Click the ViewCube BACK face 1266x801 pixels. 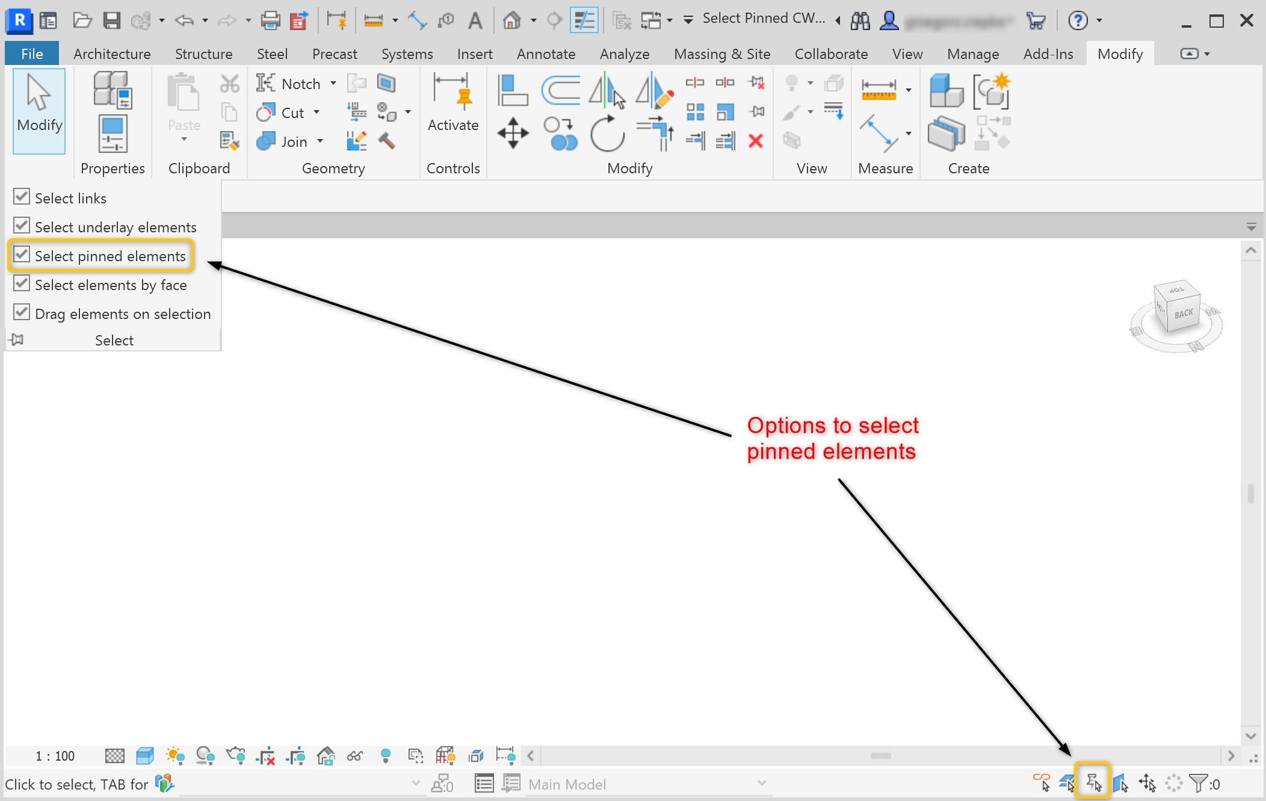(1182, 314)
